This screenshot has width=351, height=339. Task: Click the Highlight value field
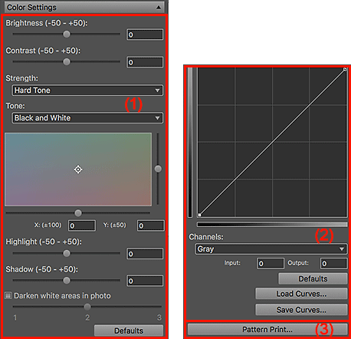[145, 254]
